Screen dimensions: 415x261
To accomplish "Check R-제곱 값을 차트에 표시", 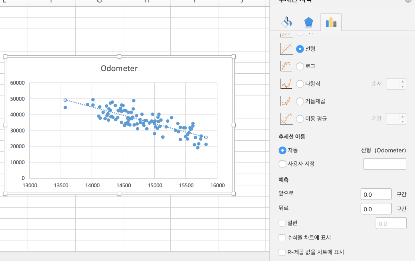I will pyautogui.click(x=282, y=252).
